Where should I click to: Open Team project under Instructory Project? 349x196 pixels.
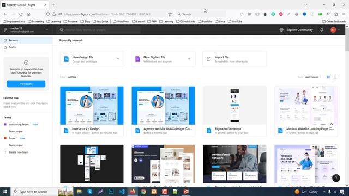point(16,131)
